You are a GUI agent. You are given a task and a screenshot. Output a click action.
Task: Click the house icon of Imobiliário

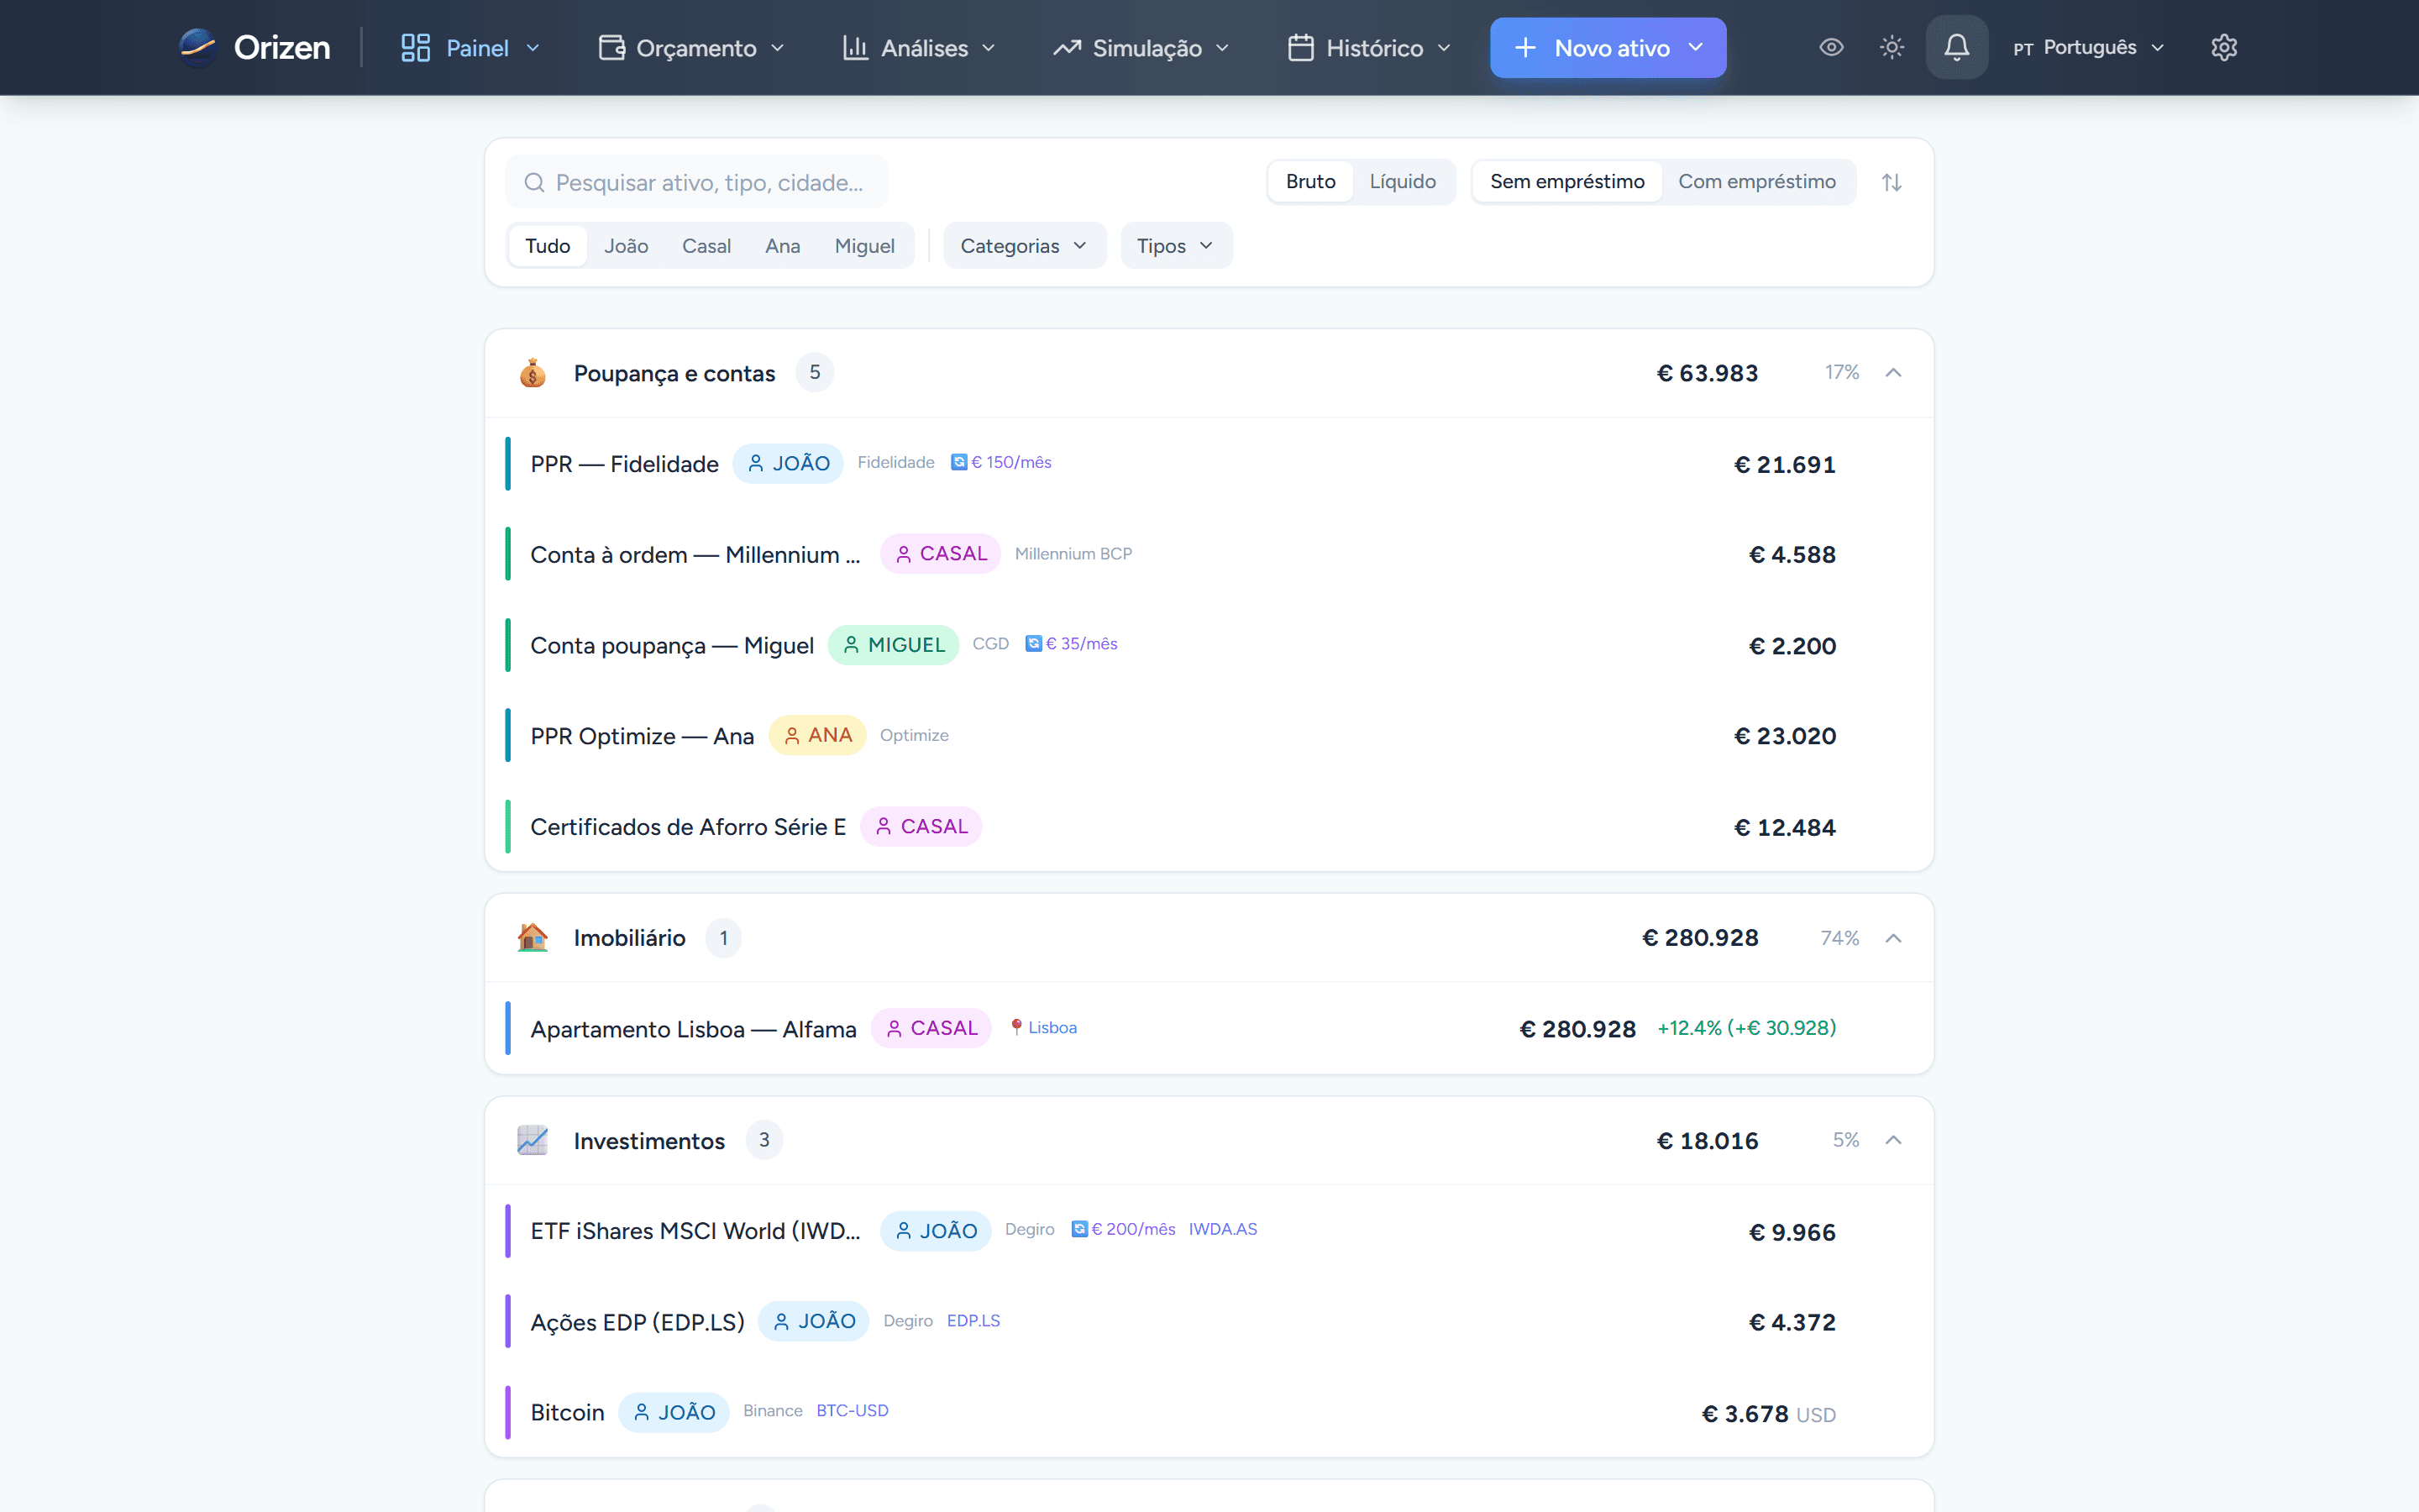pos(533,938)
